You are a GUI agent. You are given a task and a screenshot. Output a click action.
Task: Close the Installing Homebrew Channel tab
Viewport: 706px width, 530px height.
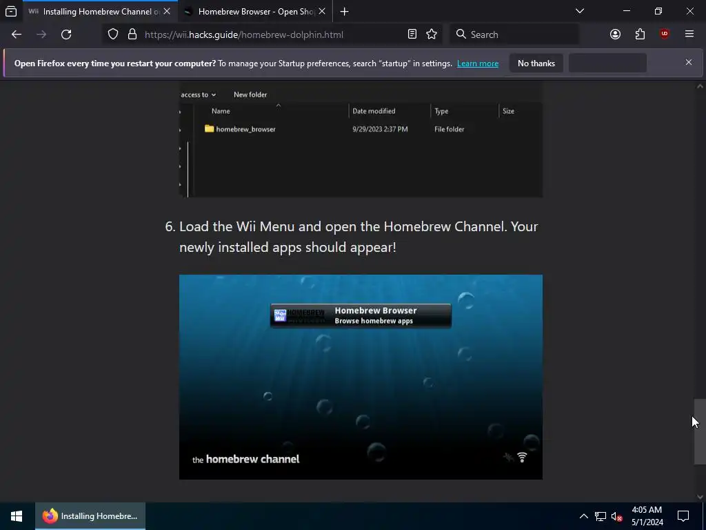[167, 11]
